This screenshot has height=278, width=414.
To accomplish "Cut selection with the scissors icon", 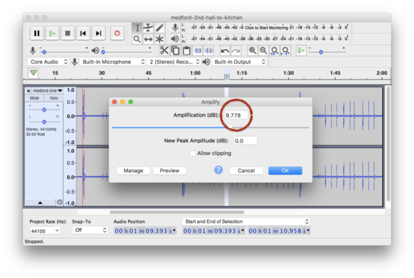I will [x=164, y=50].
